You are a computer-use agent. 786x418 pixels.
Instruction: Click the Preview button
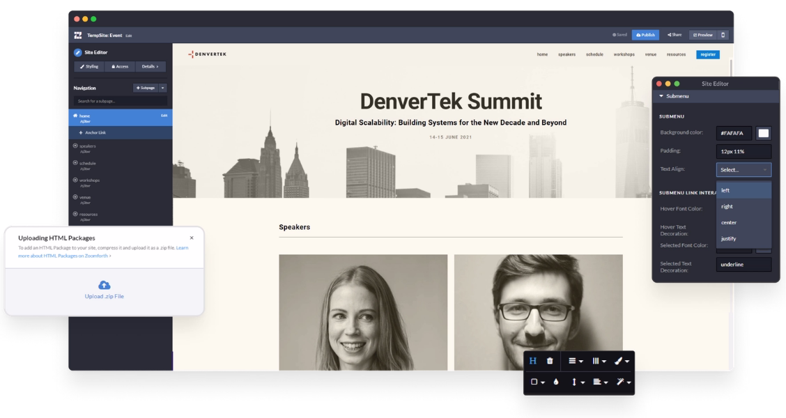[703, 35]
